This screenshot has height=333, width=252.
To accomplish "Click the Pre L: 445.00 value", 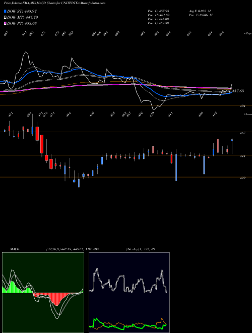I will coord(158,19).
